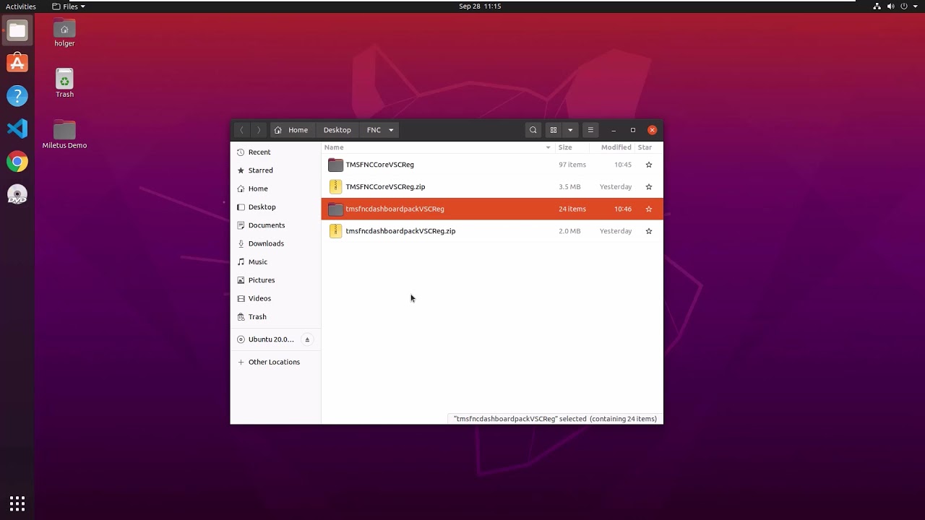Screen dimensions: 925x520
Task: Toggle grid view in Files toolbar
Action: 554,130
